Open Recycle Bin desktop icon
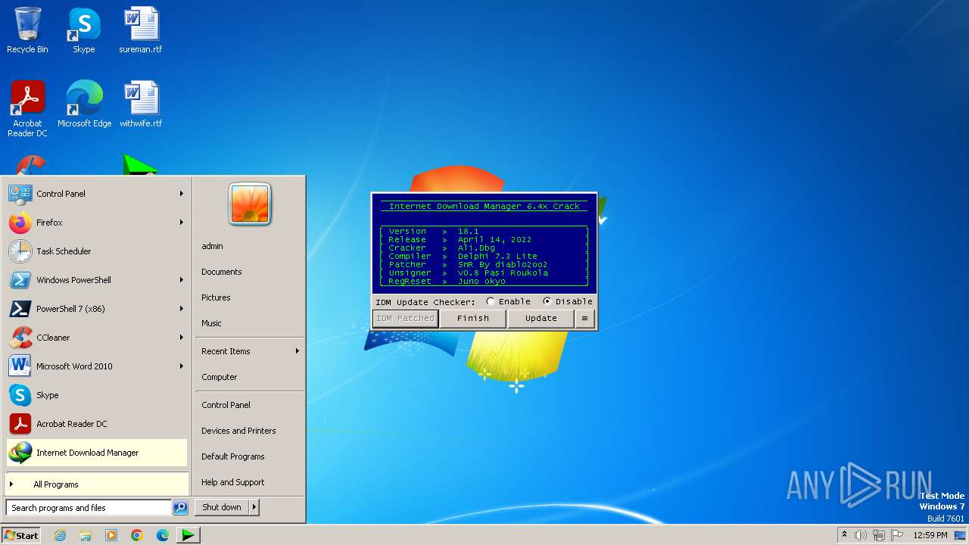This screenshot has height=545, width=969. (27, 30)
